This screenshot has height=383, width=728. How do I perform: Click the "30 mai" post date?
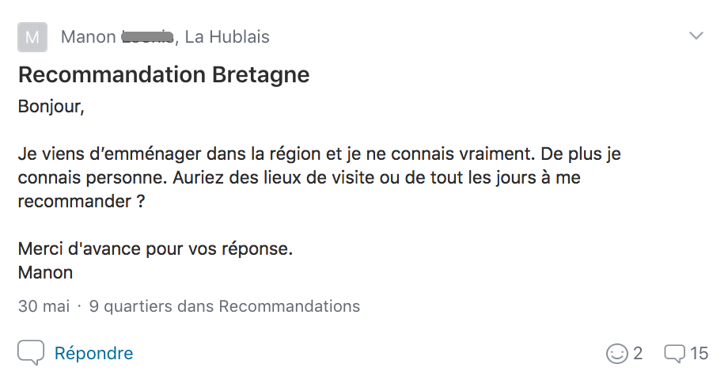[44, 306]
